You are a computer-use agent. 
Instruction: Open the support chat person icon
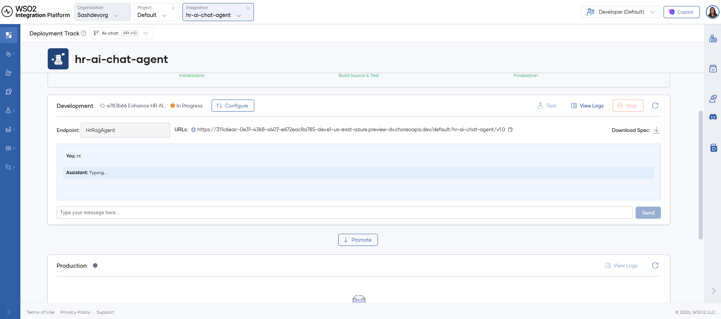(713, 99)
